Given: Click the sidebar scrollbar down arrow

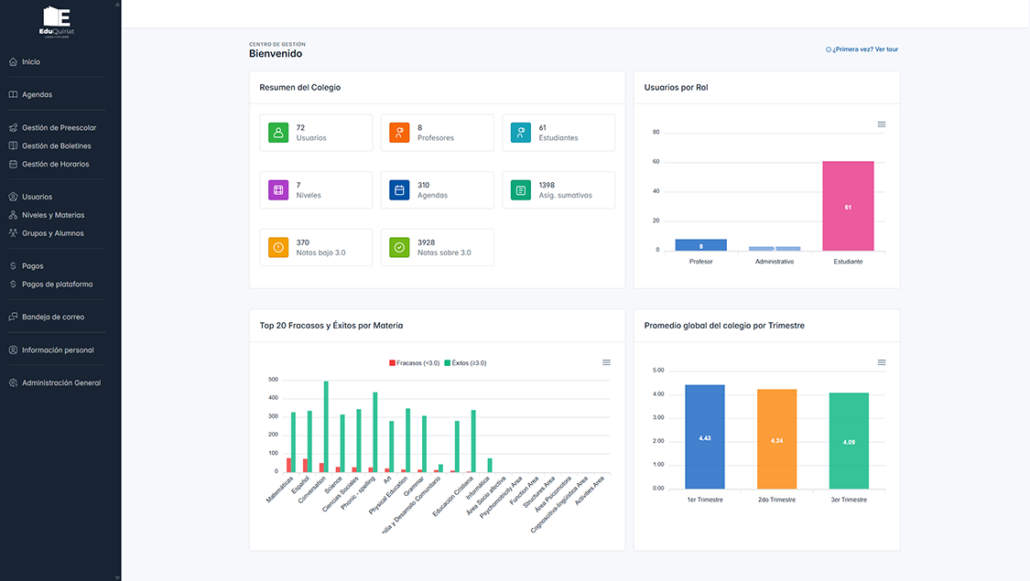Looking at the screenshot, I should point(117,577).
